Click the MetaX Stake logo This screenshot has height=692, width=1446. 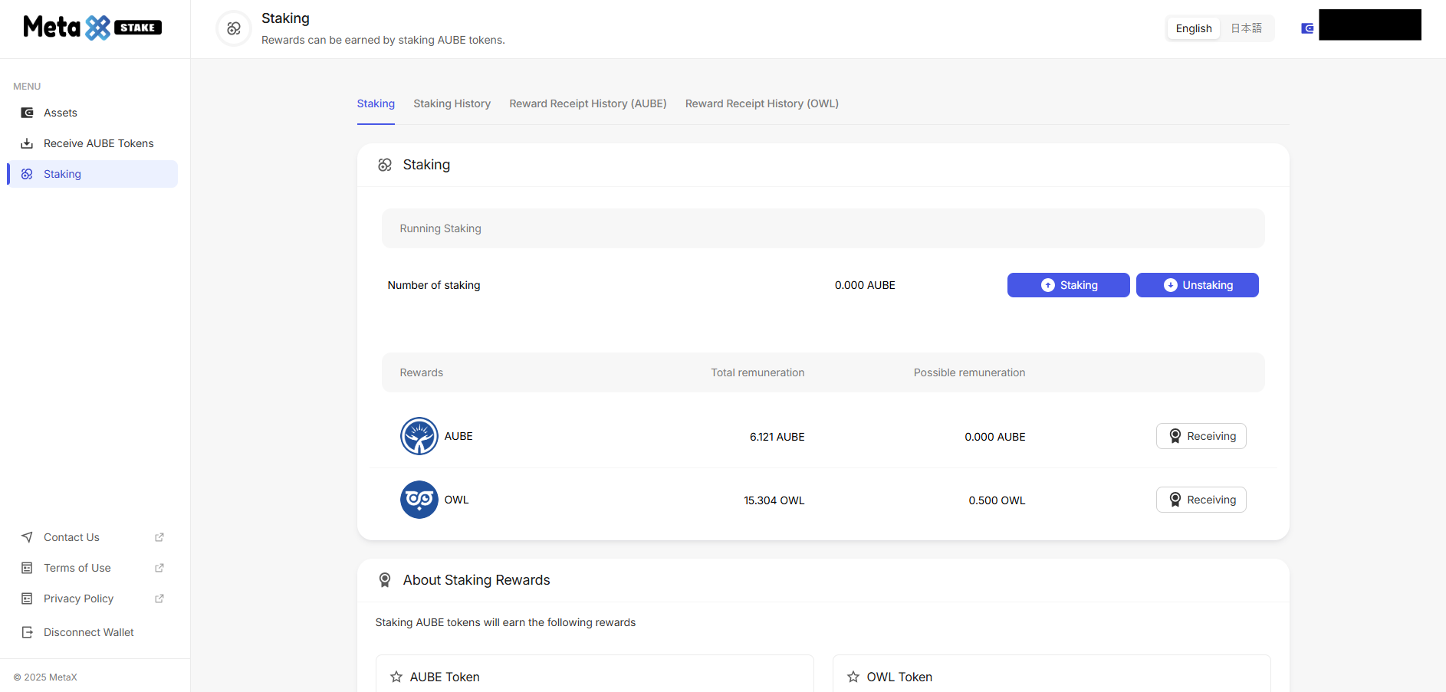92,28
